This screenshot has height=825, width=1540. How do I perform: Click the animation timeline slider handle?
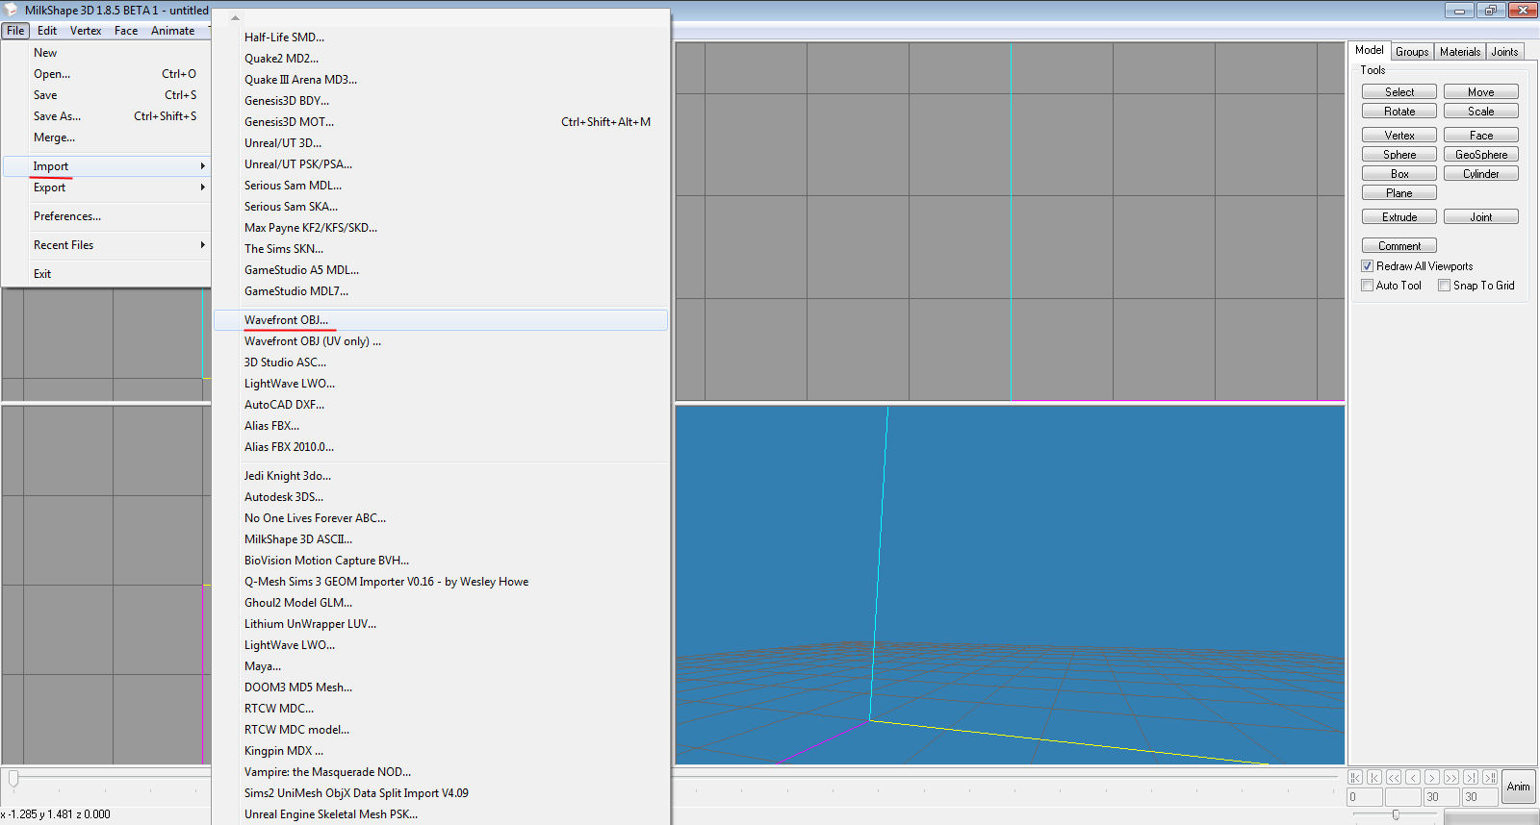pyautogui.click(x=13, y=778)
